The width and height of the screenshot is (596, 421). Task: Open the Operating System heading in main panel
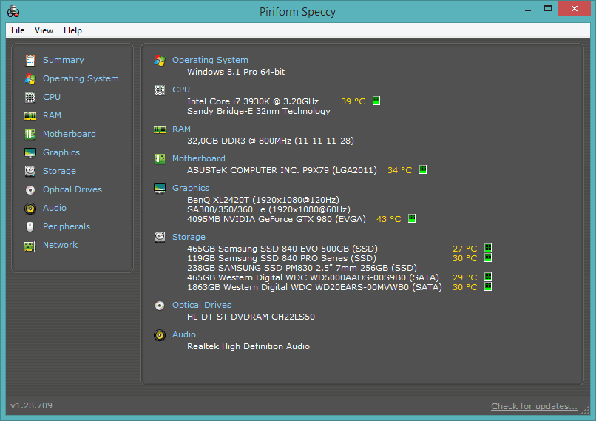[210, 60]
